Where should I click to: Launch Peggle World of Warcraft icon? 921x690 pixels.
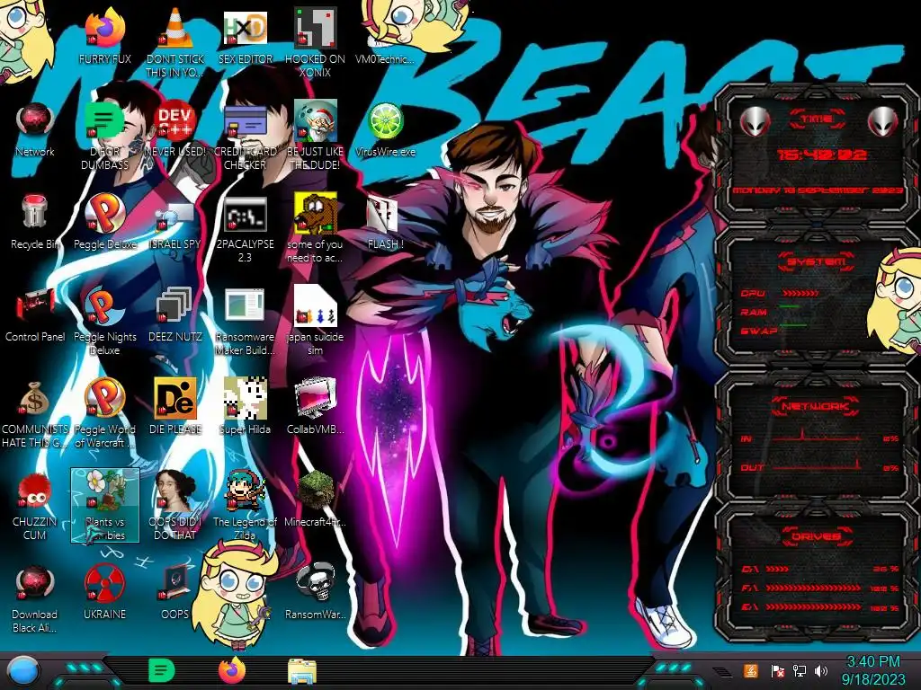click(104, 399)
